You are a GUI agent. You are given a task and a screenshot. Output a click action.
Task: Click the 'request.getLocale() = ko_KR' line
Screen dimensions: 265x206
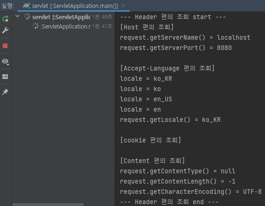coord(170,120)
